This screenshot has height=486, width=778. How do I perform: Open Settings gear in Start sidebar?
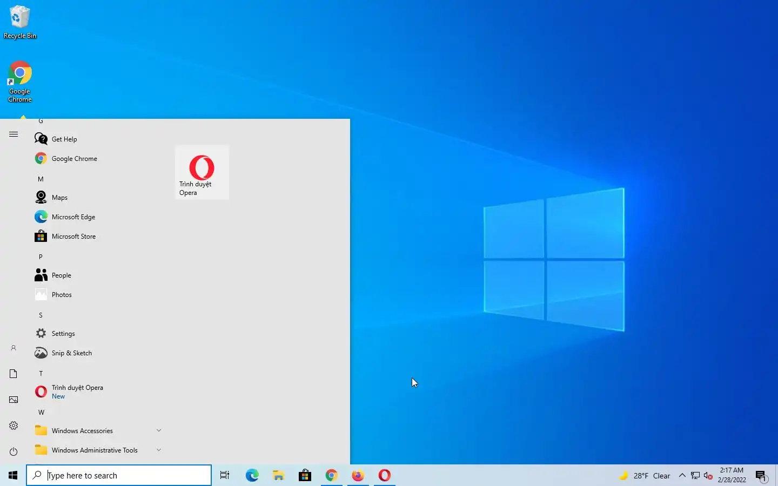pos(14,426)
